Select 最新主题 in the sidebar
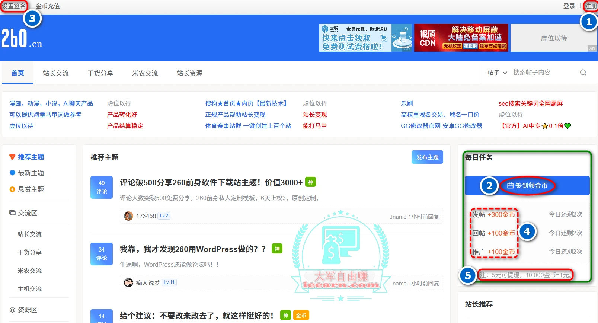This screenshot has height=323, width=598. click(x=31, y=173)
